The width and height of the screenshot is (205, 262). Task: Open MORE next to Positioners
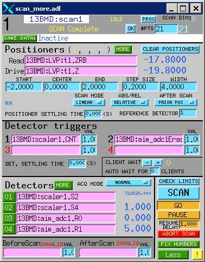click(x=123, y=49)
